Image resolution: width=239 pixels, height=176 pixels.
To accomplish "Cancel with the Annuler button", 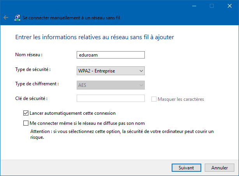I will pos(220,167).
